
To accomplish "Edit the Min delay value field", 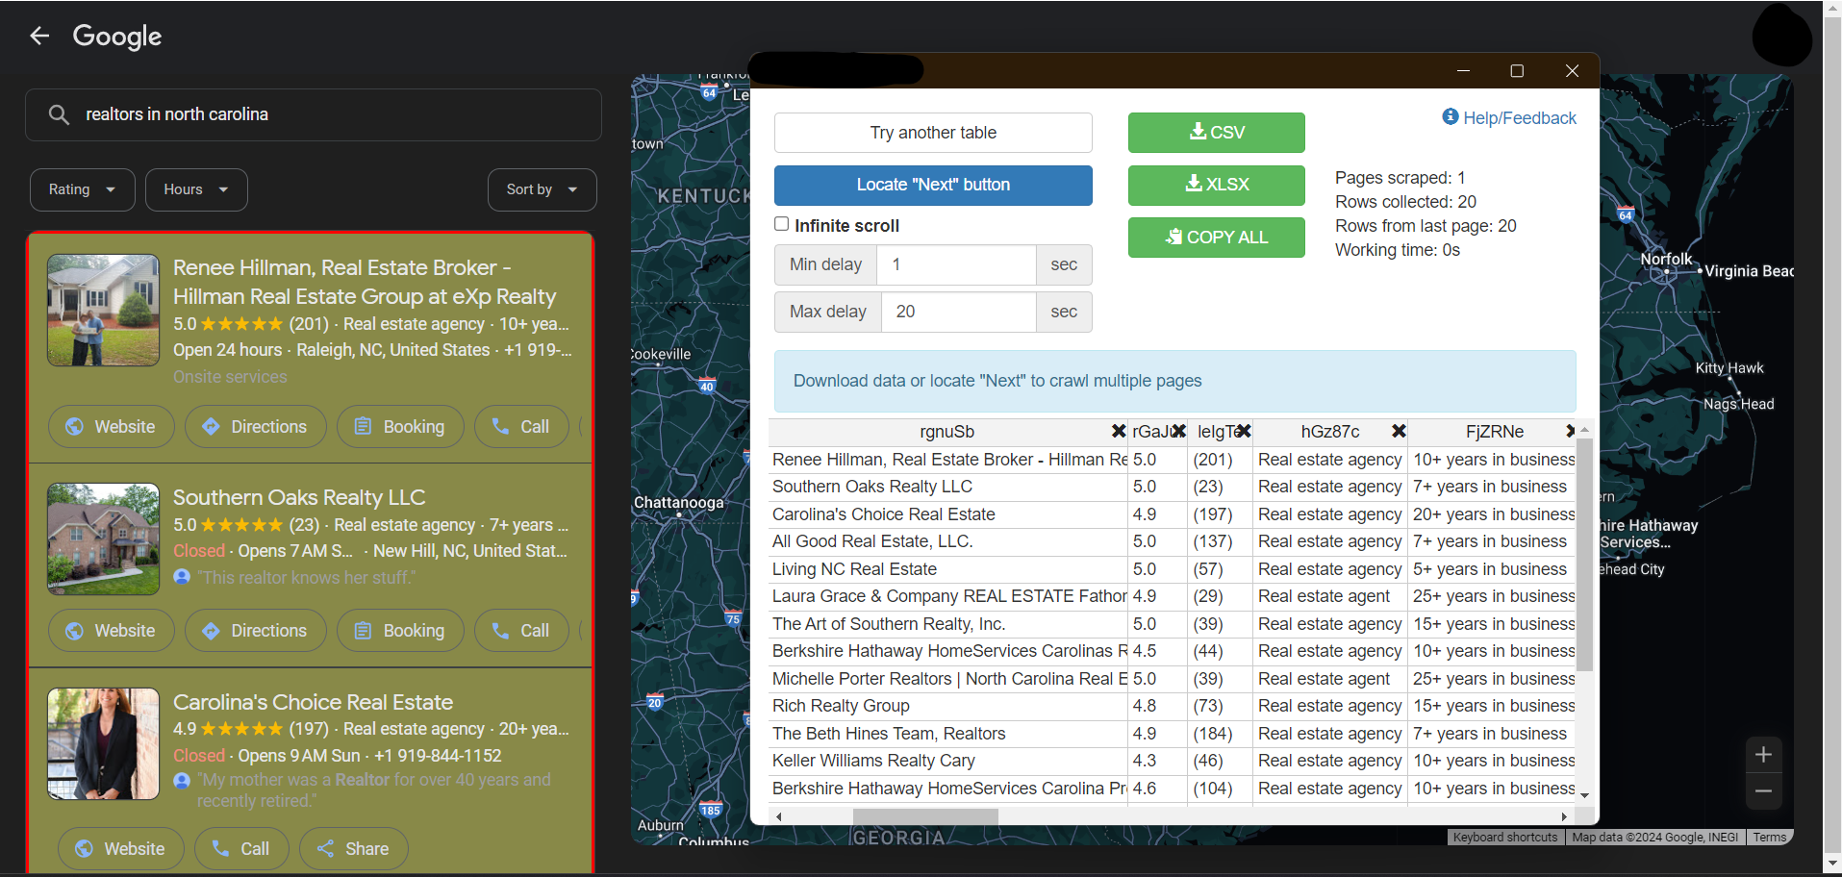I will coord(956,264).
